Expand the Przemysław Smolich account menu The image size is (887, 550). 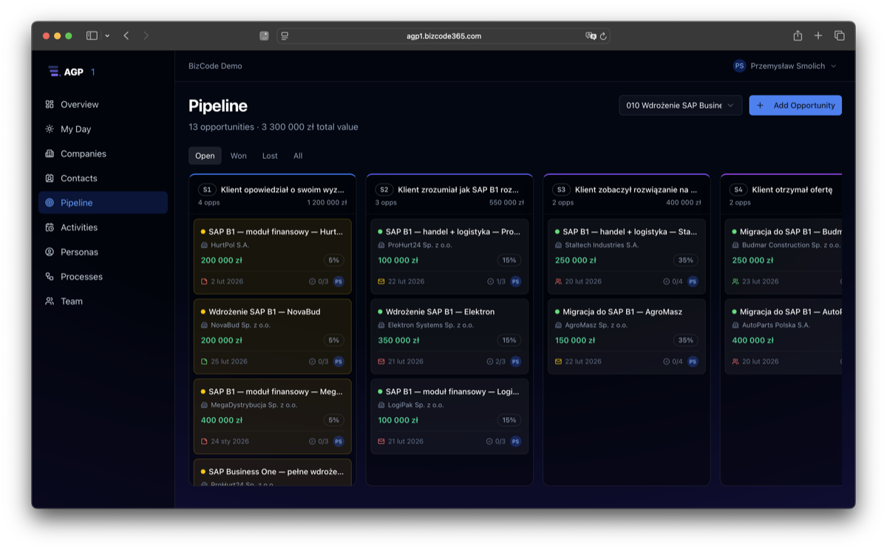[x=786, y=66]
